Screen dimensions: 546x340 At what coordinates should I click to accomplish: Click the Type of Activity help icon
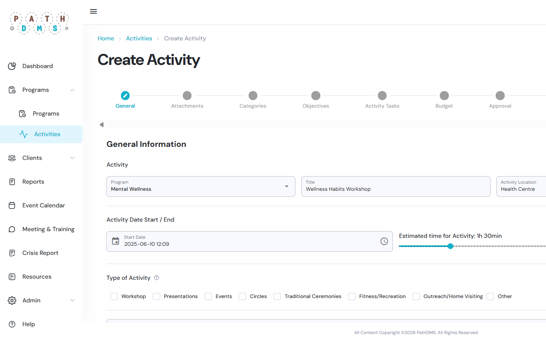(x=156, y=278)
